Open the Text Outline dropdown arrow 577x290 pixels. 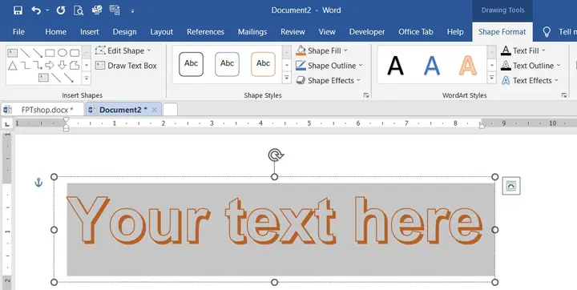point(559,65)
